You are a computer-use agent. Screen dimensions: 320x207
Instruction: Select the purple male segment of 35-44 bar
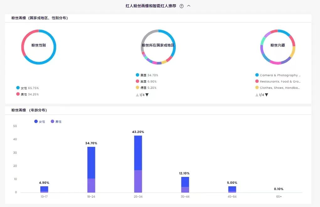(x=185, y=190)
